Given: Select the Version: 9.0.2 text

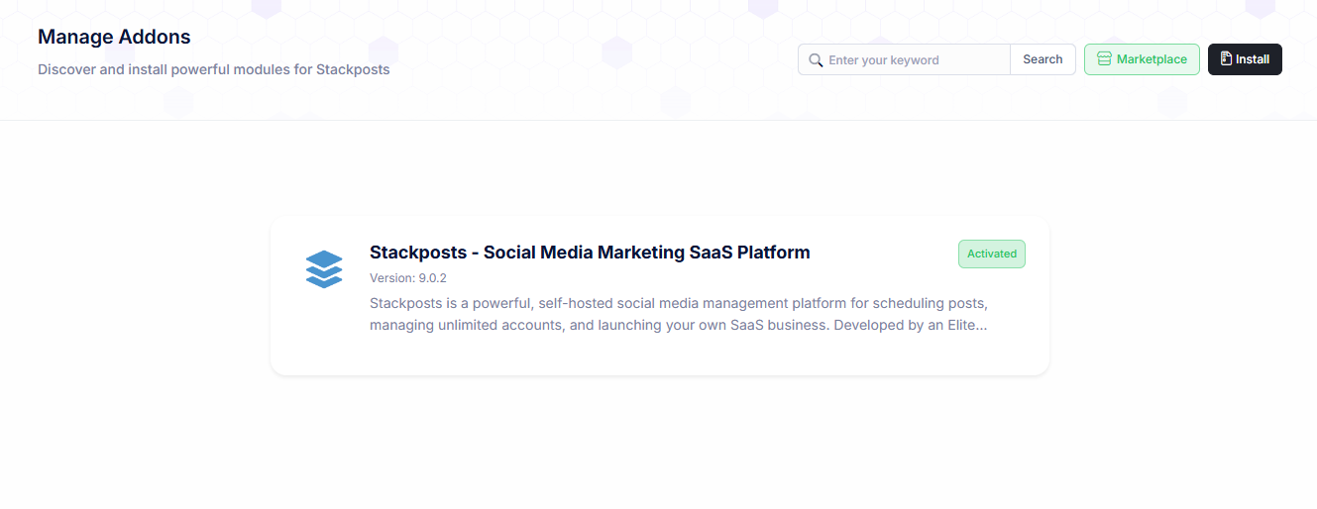Looking at the screenshot, I should tap(408, 278).
